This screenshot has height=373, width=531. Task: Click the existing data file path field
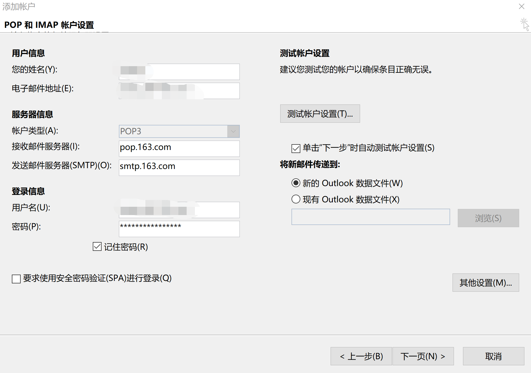(x=370, y=217)
